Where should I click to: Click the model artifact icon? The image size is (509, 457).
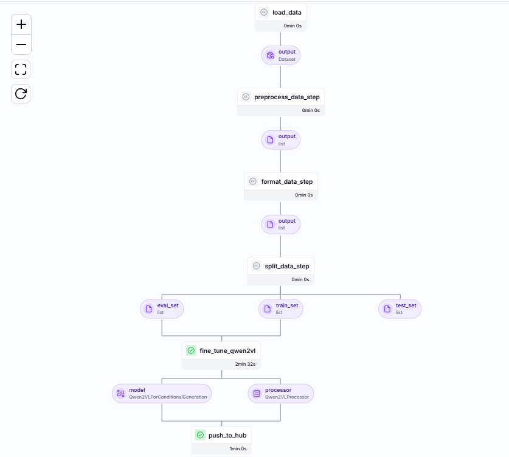pos(120,394)
